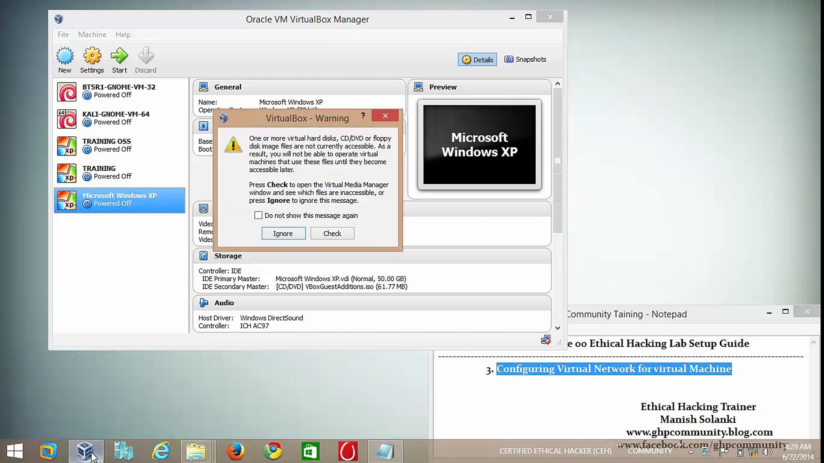Click the details pane scroll up arrow
This screenshot has width=824, height=463.
pos(557,84)
